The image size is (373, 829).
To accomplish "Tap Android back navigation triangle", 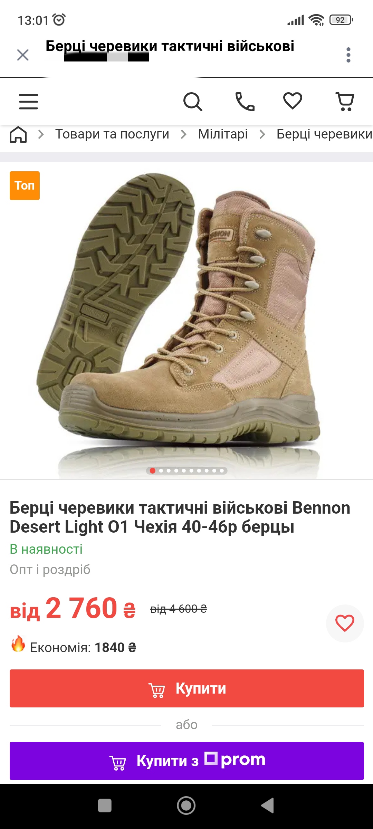I will [268, 806].
